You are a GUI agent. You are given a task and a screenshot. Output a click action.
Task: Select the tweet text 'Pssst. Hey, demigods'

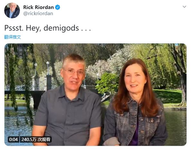[41, 28]
